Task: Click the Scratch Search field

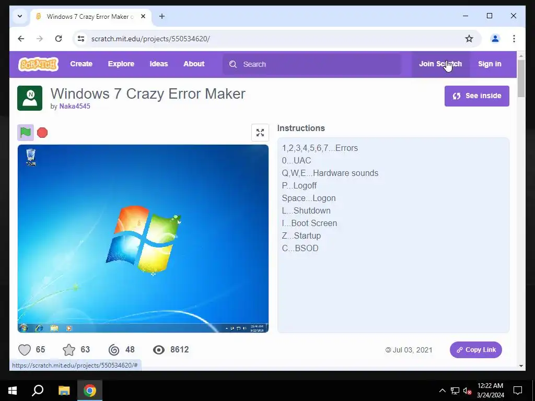Action: pos(312,64)
